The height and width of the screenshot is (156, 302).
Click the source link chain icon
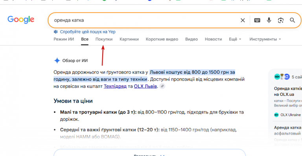coord(162,86)
